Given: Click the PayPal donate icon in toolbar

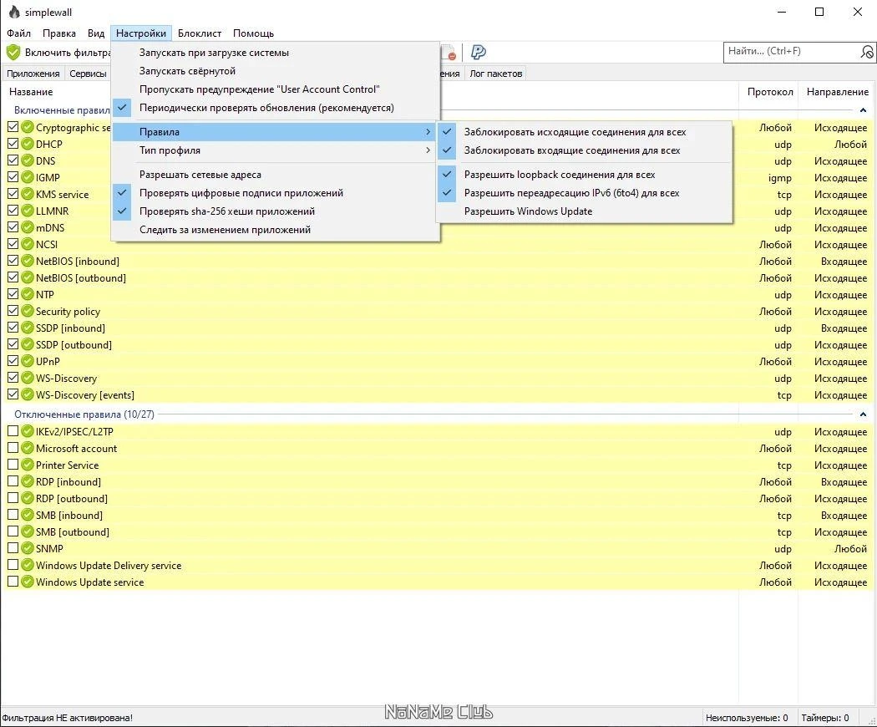Looking at the screenshot, I should pyautogui.click(x=479, y=52).
